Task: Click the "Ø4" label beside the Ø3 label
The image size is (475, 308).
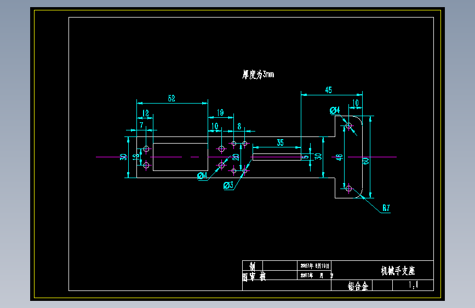Action: [x=202, y=175]
